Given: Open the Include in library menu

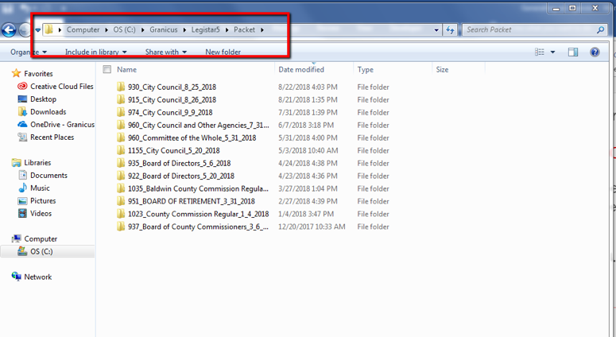Looking at the screenshot, I should (96, 52).
